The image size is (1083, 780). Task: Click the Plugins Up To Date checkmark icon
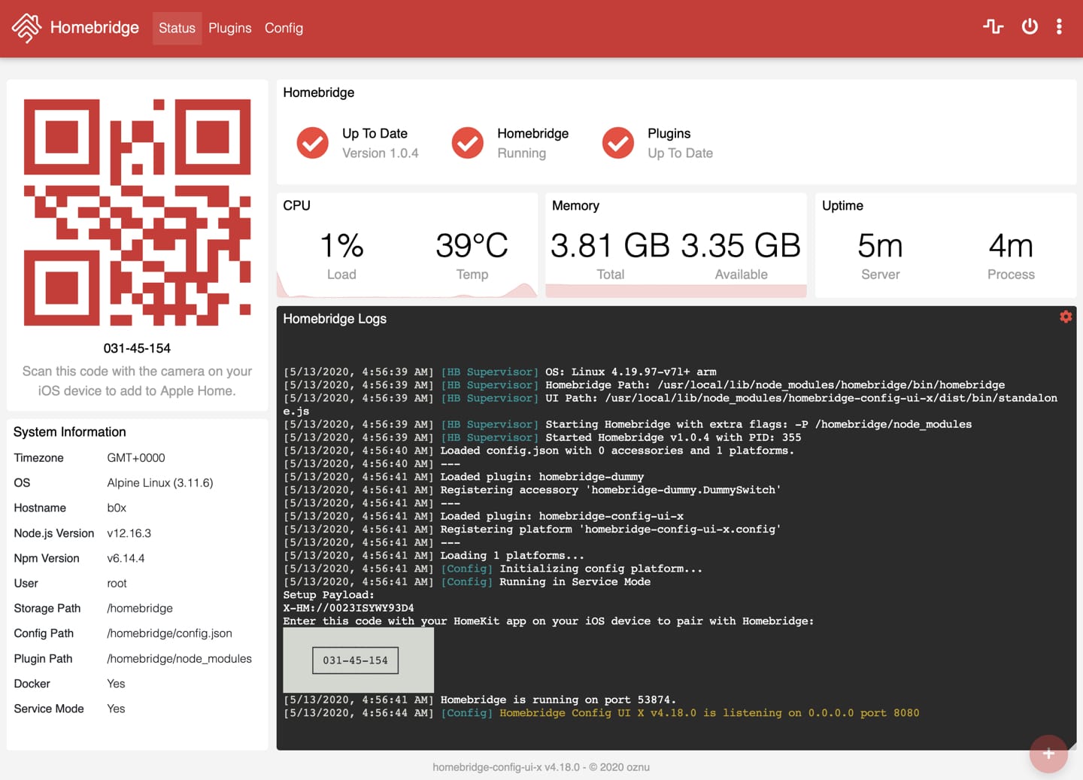pyautogui.click(x=617, y=142)
